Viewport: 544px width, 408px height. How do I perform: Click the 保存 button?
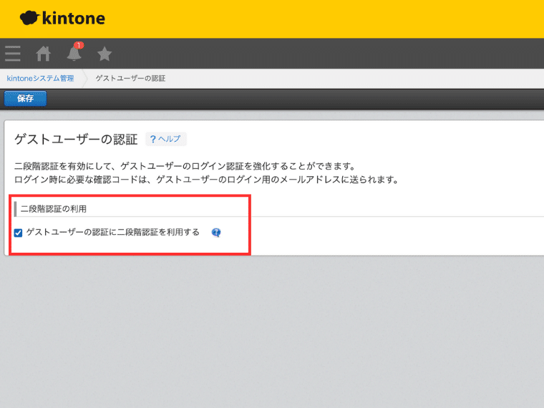pyautogui.click(x=25, y=99)
